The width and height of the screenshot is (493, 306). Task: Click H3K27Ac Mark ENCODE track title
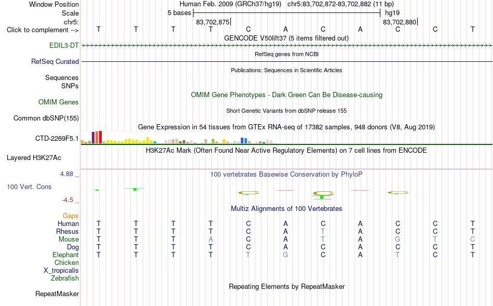pos(286,150)
